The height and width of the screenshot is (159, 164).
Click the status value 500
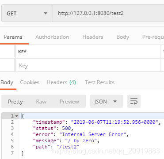[x=66, y=128]
